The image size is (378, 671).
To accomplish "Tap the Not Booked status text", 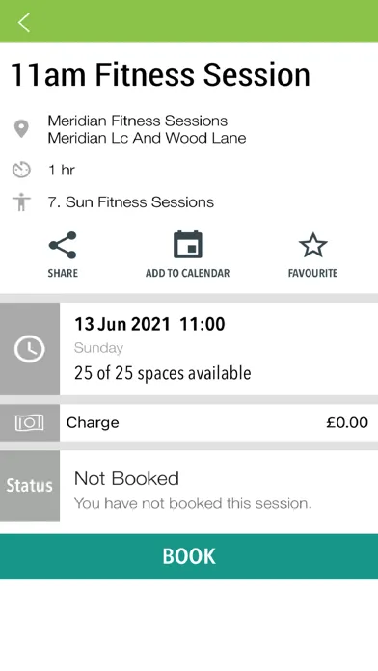I will coord(126,478).
